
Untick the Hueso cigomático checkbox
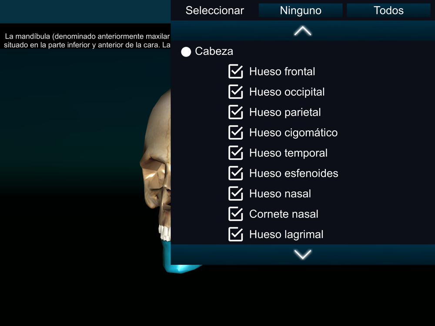click(235, 133)
